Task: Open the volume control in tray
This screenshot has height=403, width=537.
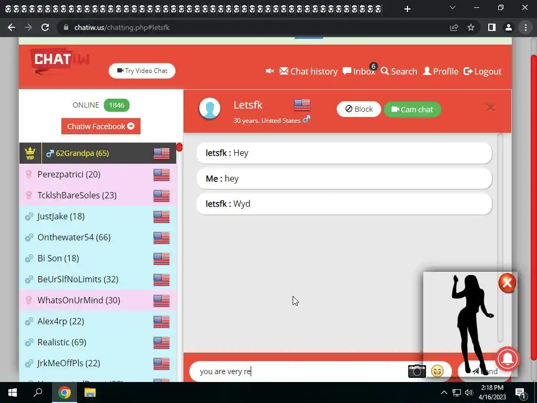Action: [469, 393]
